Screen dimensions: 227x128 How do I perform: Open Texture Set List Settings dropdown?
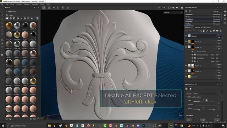point(217,11)
